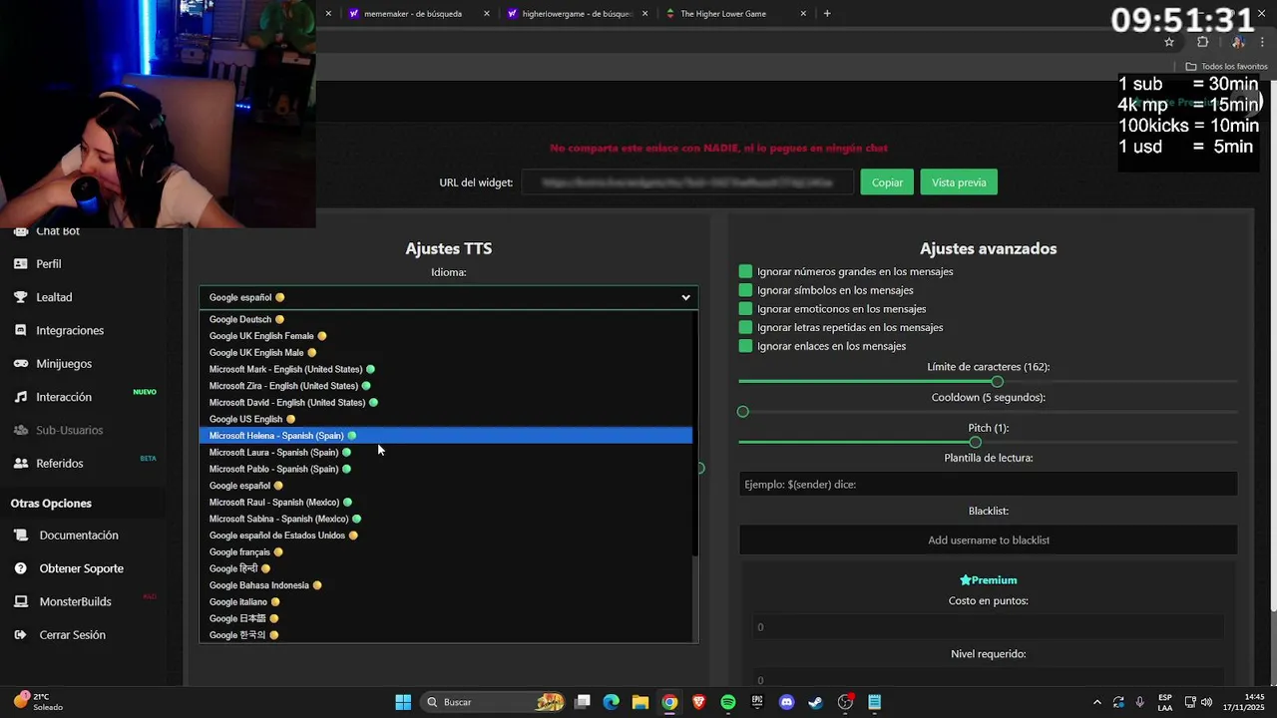Viewport: 1277px width, 718px height.
Task: Launch Epic Games from the taskbar
Action: [757, 702]
